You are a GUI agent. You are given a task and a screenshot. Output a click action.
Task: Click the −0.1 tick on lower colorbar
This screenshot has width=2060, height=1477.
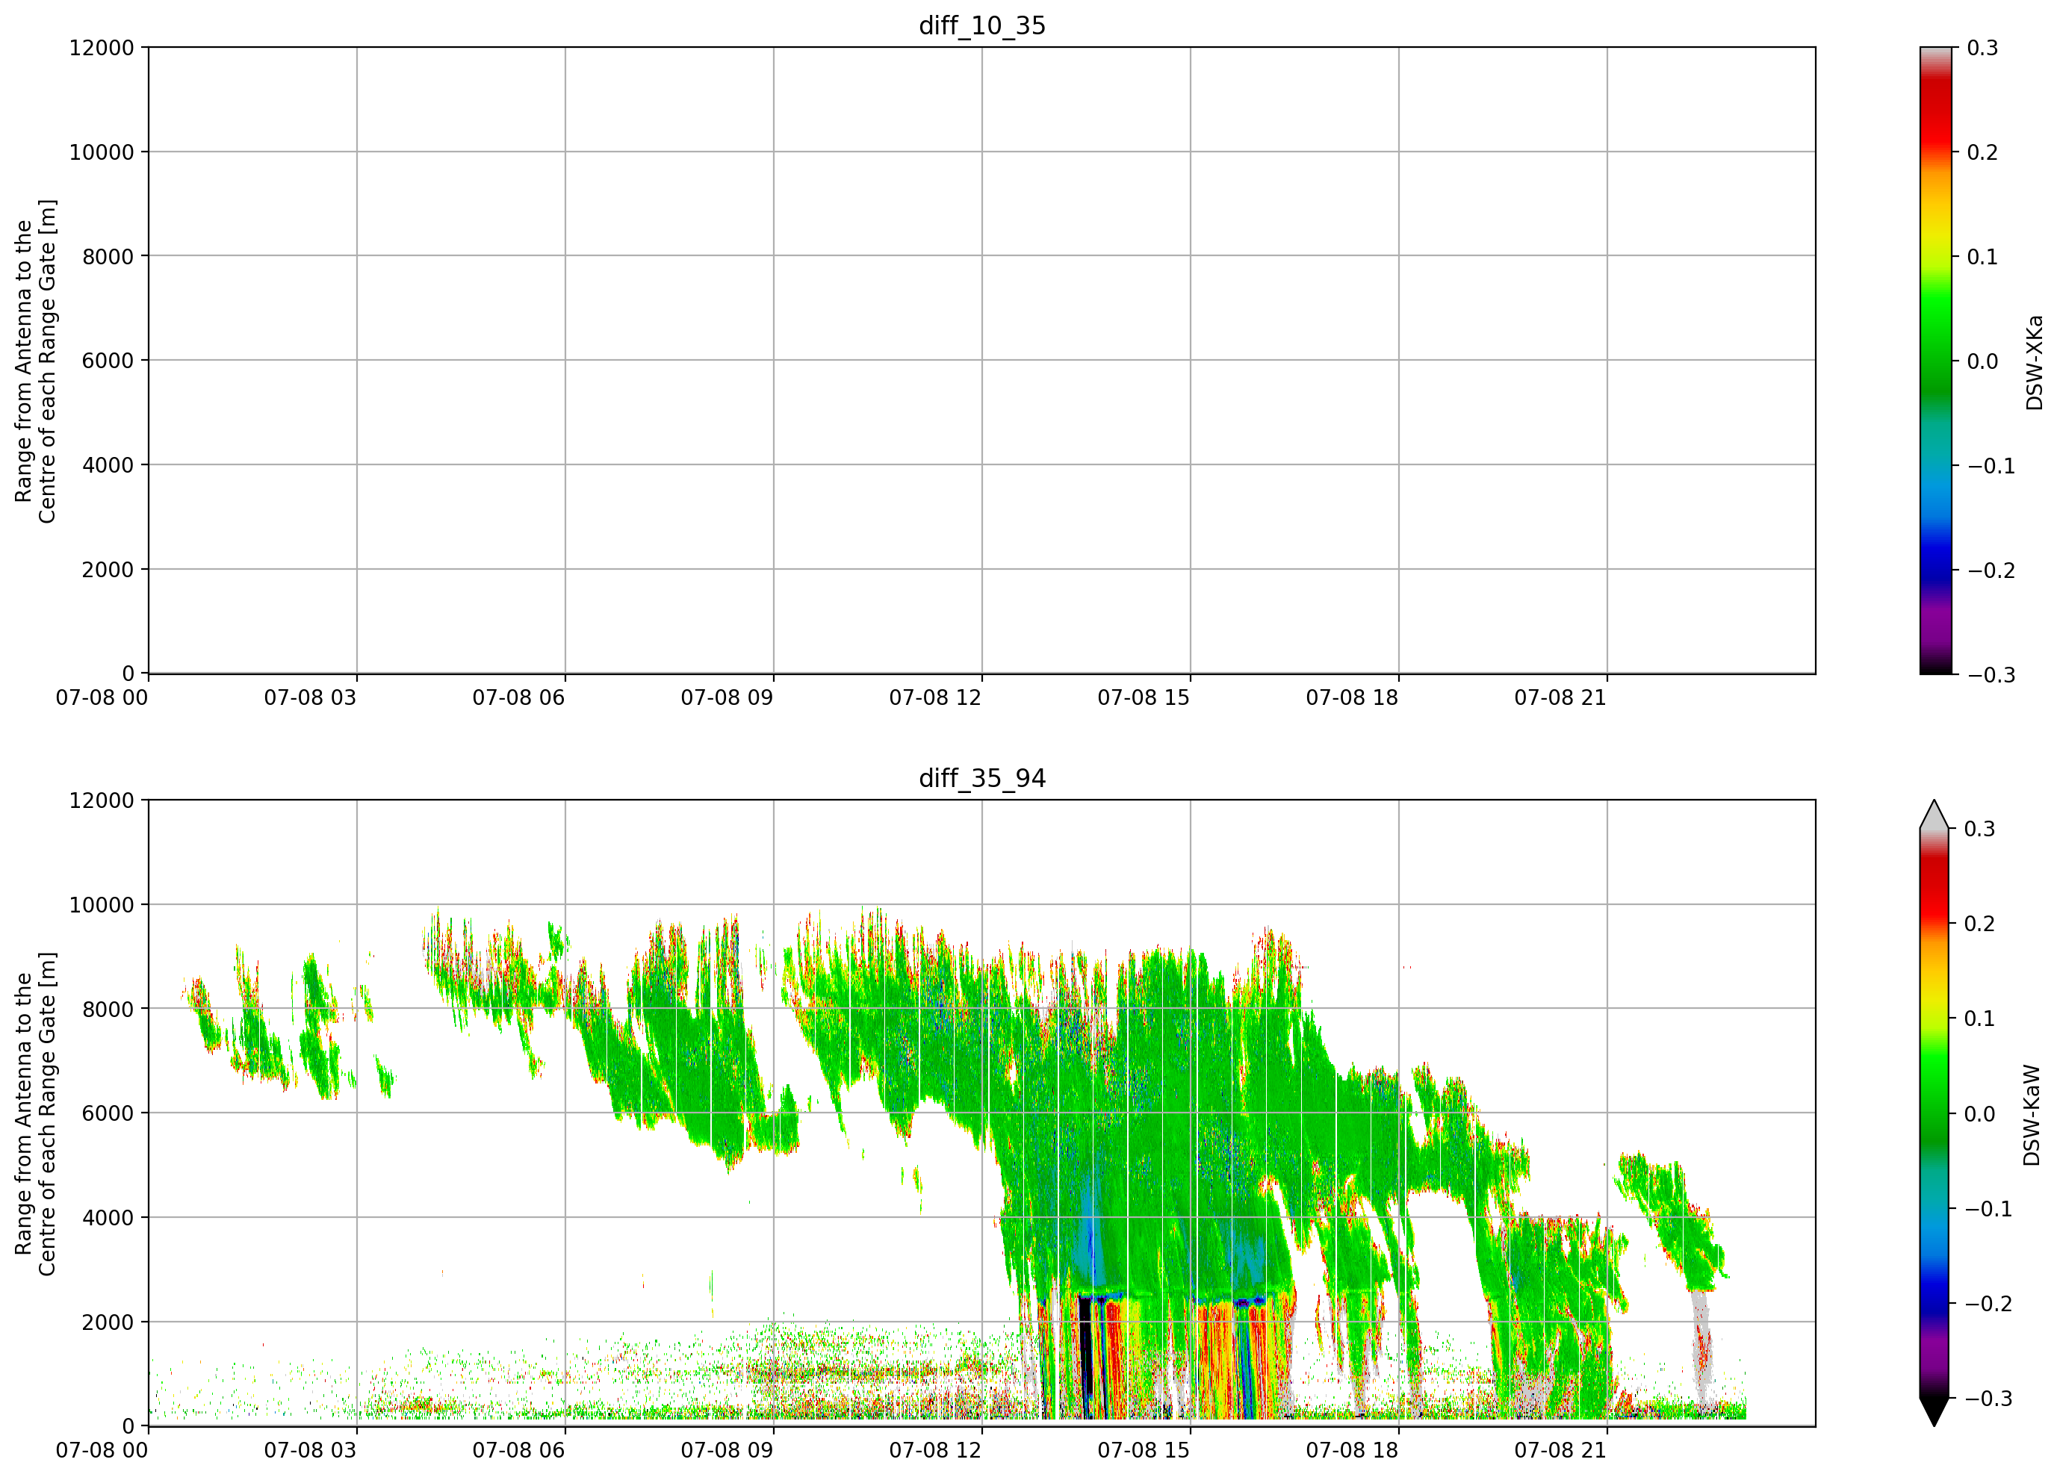1988,1209
